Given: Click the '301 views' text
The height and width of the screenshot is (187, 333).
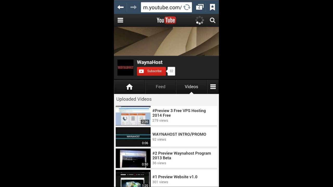Looking at the screenshot, I should [x=160, y=182].
